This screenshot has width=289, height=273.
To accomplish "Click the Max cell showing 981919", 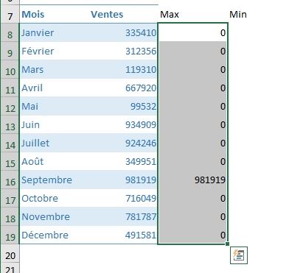I will point(193,180).
